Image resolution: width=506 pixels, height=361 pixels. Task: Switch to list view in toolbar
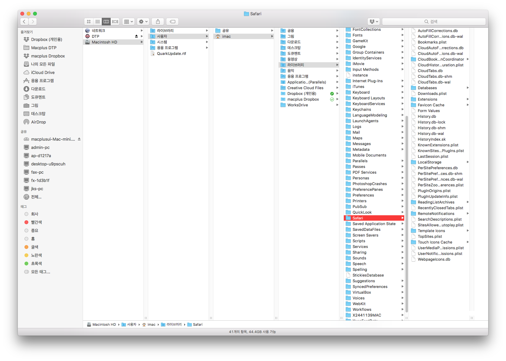pos(97,22)
